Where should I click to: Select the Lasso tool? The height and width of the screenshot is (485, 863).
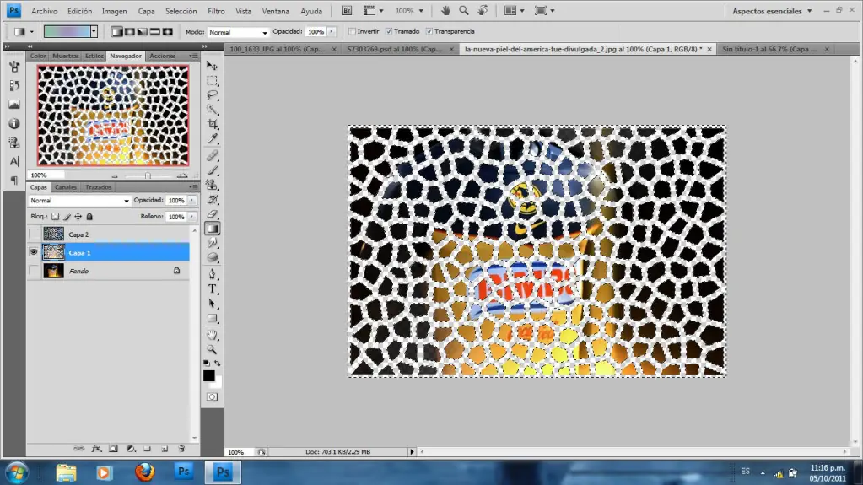212,94
